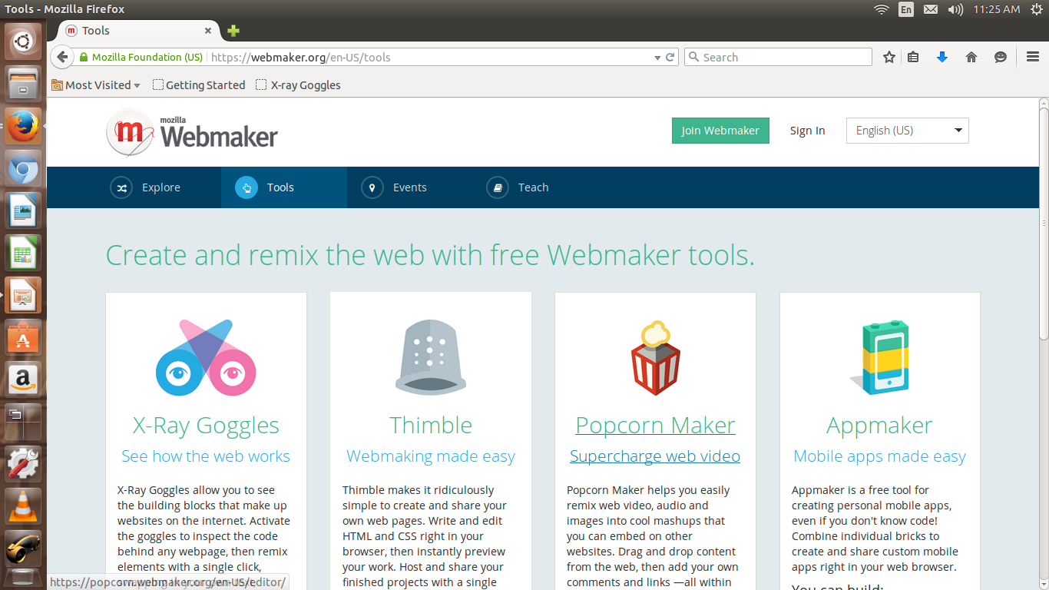The image size is (1049, 590).
Task: Open Amazon launcher icon
Action: pos(23,380)
